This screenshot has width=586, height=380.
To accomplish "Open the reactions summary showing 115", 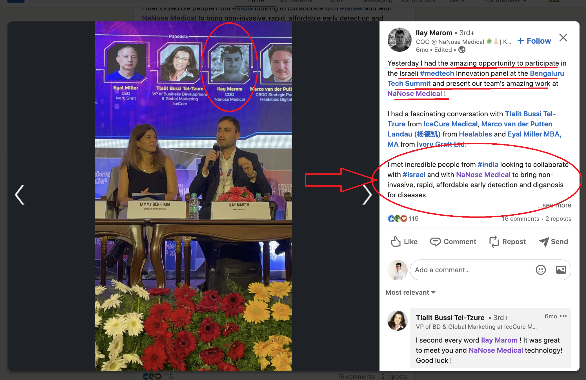I will 403,218.
